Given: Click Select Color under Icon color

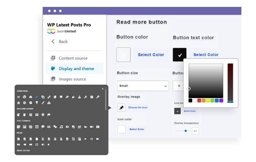Looking at the screenshot, I should click(137, 129).
